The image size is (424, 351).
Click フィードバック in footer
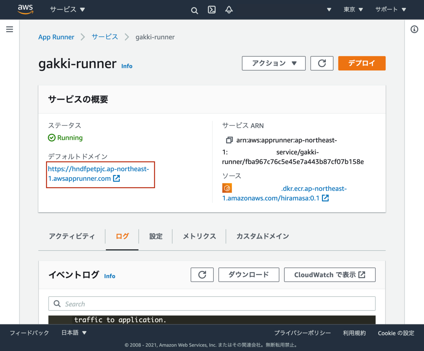(29, 333)
